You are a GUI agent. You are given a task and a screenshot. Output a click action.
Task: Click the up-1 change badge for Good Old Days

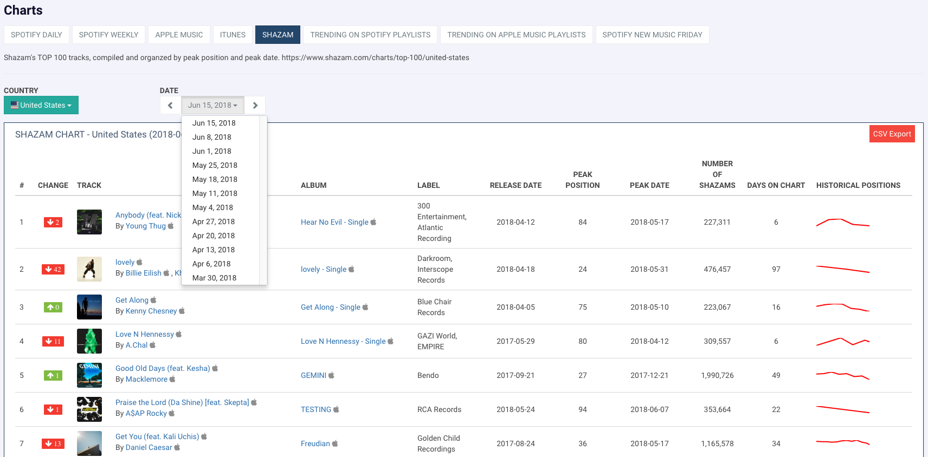53,375
